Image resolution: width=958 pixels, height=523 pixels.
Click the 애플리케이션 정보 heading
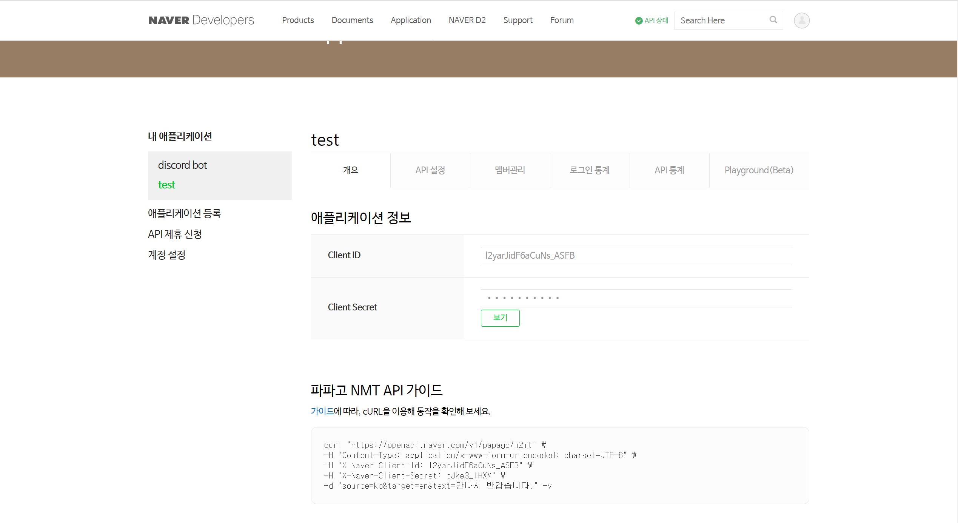click(360, 218)
